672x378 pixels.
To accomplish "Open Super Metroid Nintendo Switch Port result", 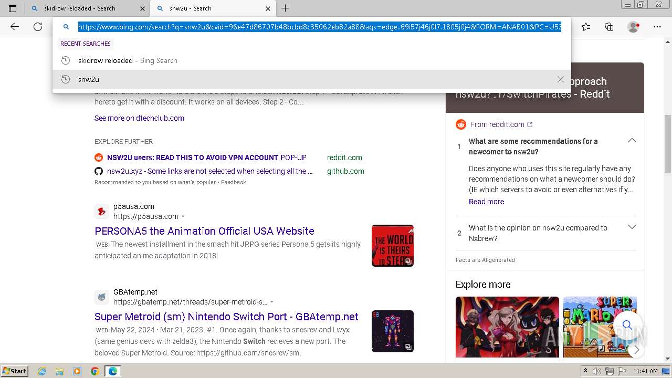I will pyautogui.click(x=226, y=317).
